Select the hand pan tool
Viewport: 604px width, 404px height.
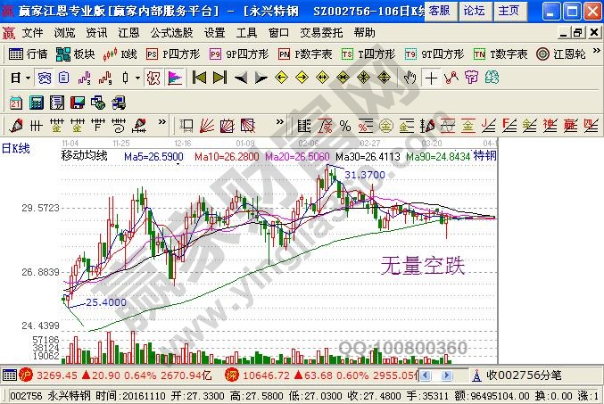(410, 78)
